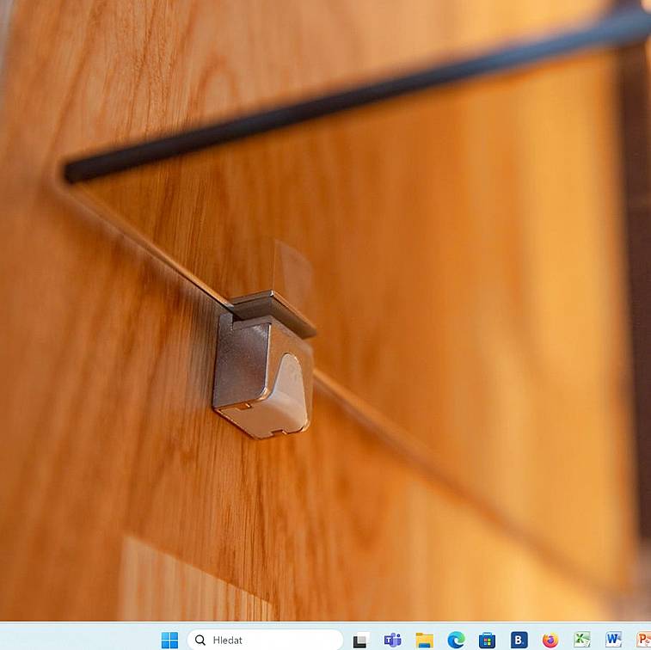Launch Microsoft Teams from the taskbar
Image resolution: width=651 pixels, height=650 pixels.
tap(392, 640)
